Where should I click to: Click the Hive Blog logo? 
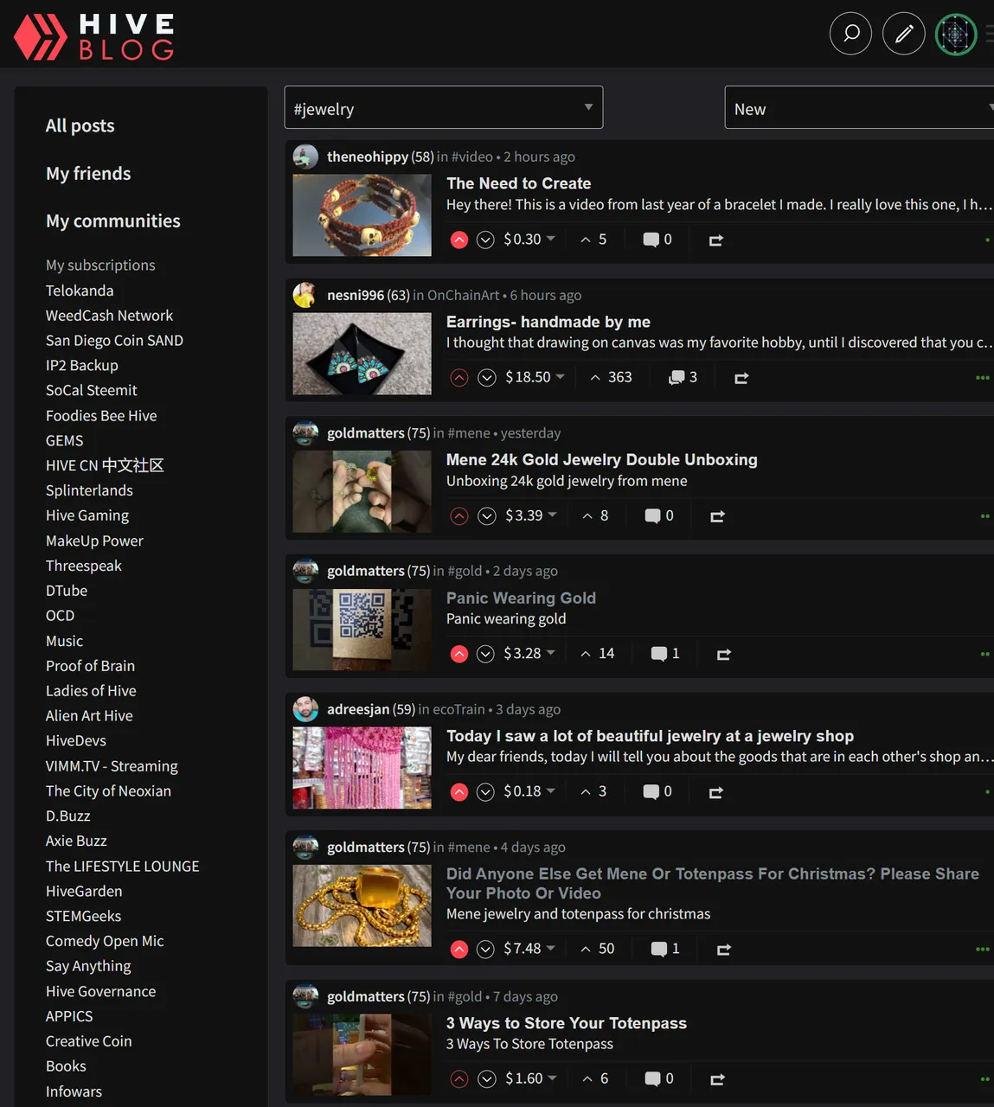[94, 36]
